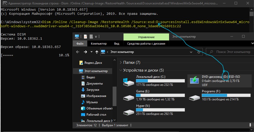Click the Hyper (V:) usage bar
The width and height of the screenshot is (254, 132).
click(x=160, y=110)
